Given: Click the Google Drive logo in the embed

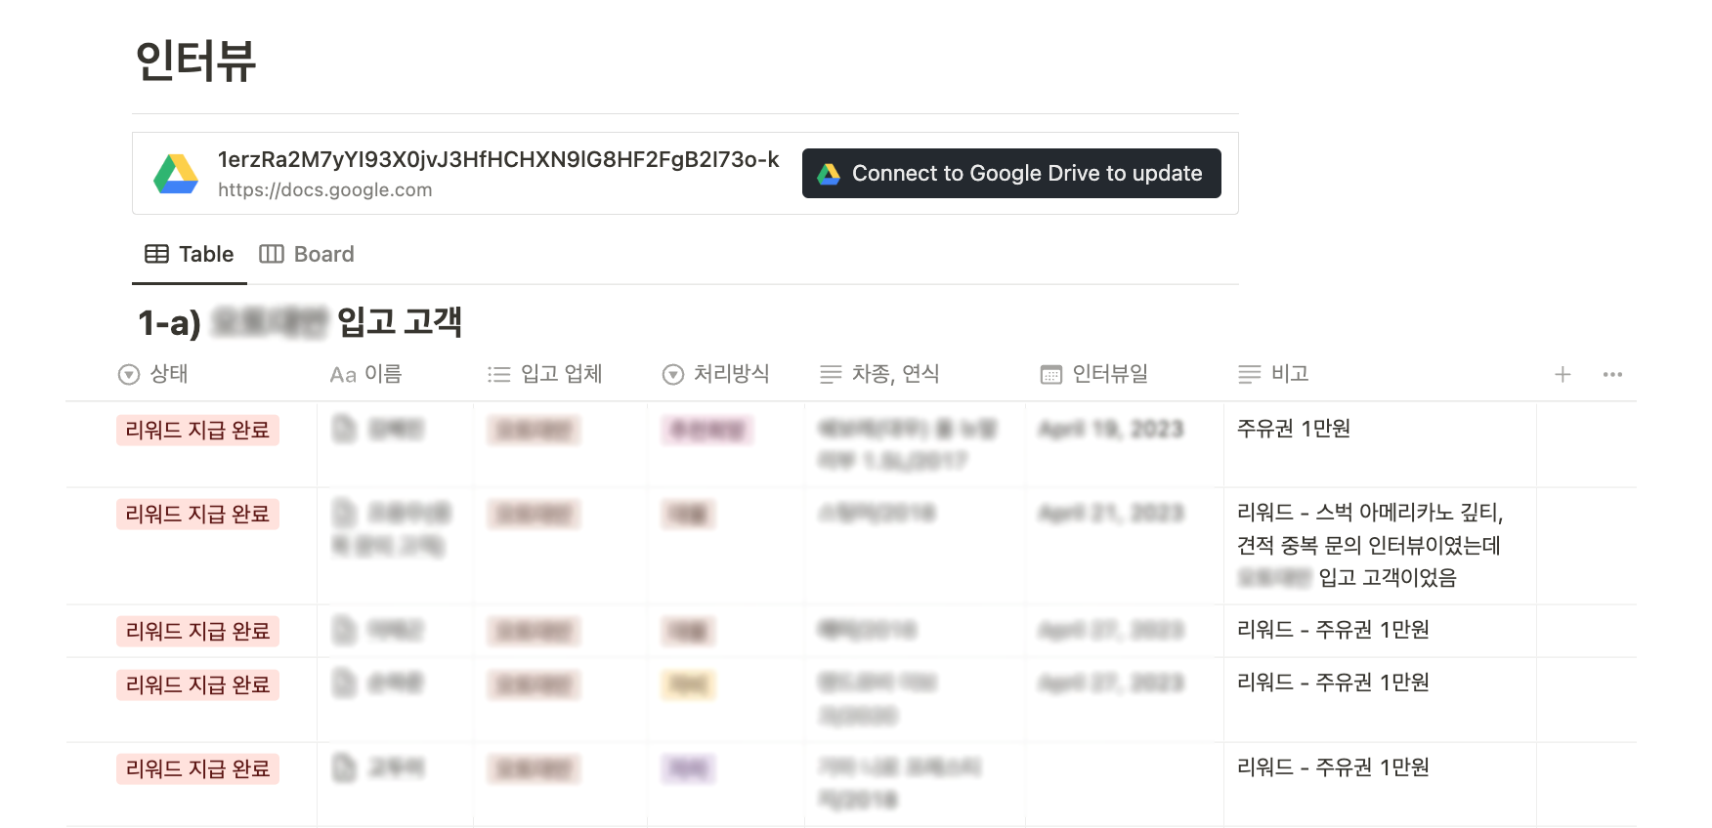Looking at the screenshot, I should (176, 174).
